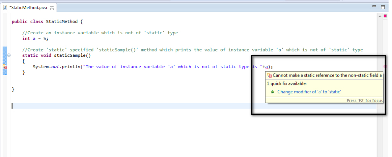Maximize the editor view

(383, 7)
